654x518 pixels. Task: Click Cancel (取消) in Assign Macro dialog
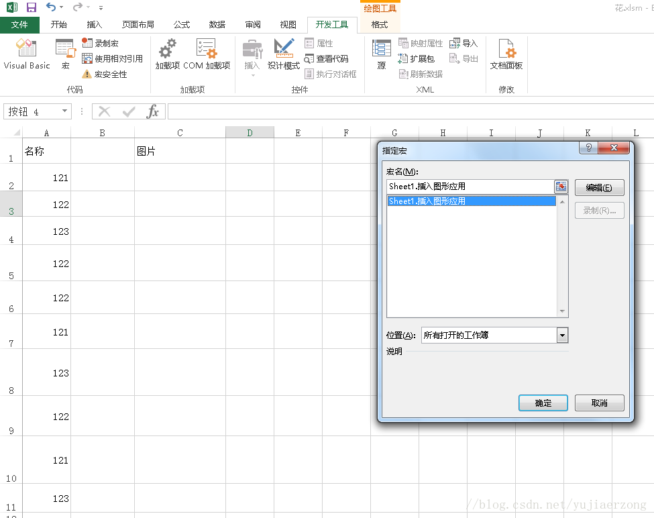click(599, 403)
